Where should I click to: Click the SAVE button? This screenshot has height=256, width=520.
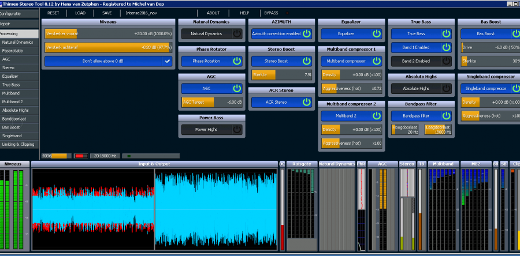click(107, 13)
